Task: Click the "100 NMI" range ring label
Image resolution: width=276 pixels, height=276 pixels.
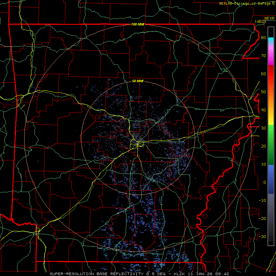Action: coord(138,24)
